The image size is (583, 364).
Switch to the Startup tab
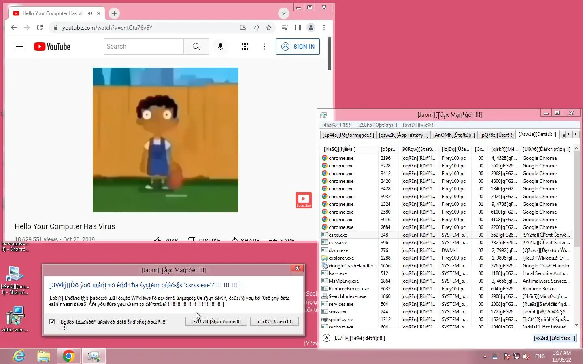coord(454,135)
